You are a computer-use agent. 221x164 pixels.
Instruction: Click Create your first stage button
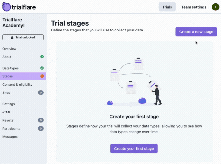pos(134,148)
